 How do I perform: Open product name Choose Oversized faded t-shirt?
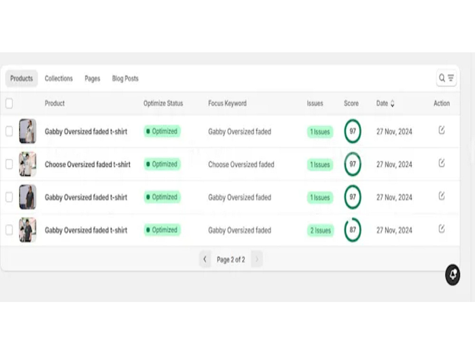coord(87,164)
